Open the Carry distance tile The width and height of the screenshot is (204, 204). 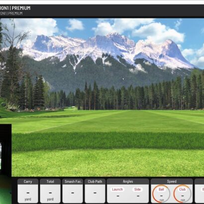(x=28, y=191)
